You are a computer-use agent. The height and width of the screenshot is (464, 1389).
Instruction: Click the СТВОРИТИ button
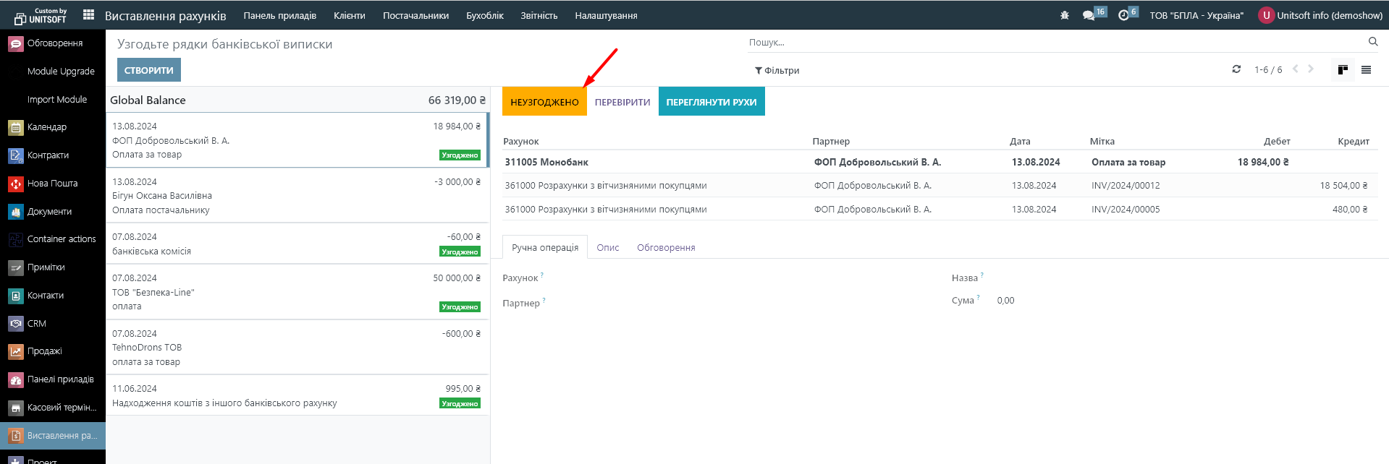[x=148, y=70]
